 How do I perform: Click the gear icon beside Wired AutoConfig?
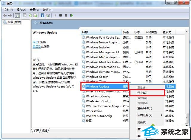coord(84,96)
